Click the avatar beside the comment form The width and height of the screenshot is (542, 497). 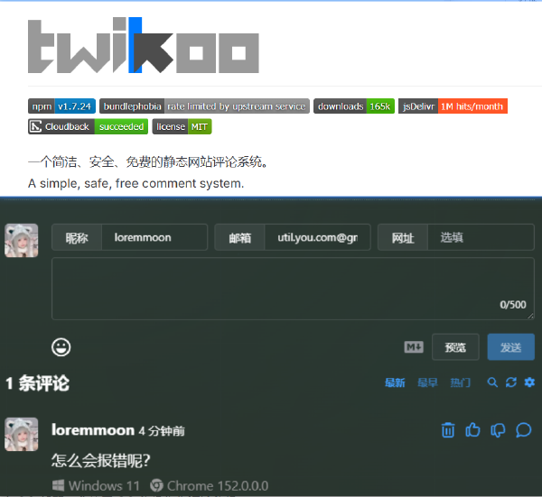tap(22, 241)
